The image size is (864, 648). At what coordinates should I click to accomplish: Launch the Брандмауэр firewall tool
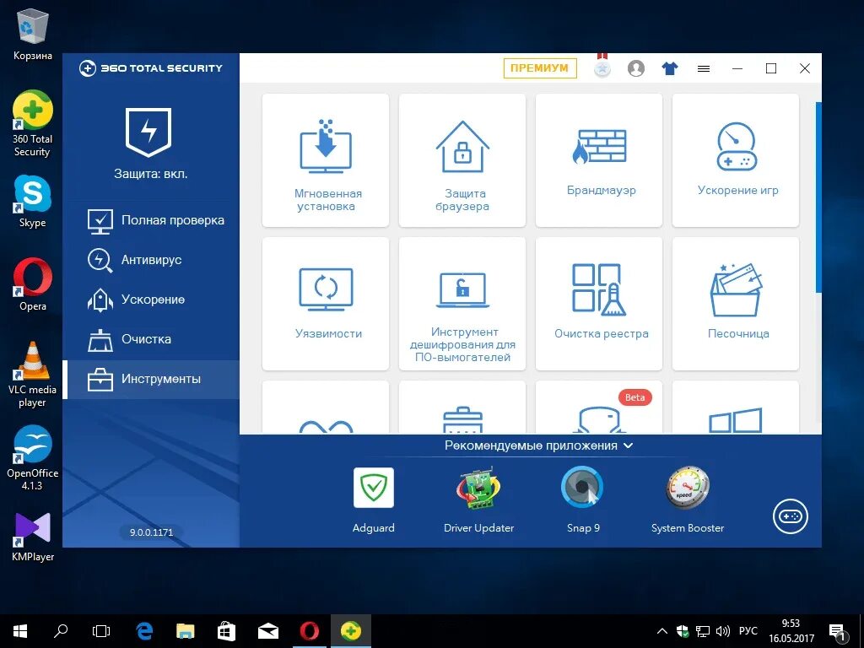(x=599, y=160)
